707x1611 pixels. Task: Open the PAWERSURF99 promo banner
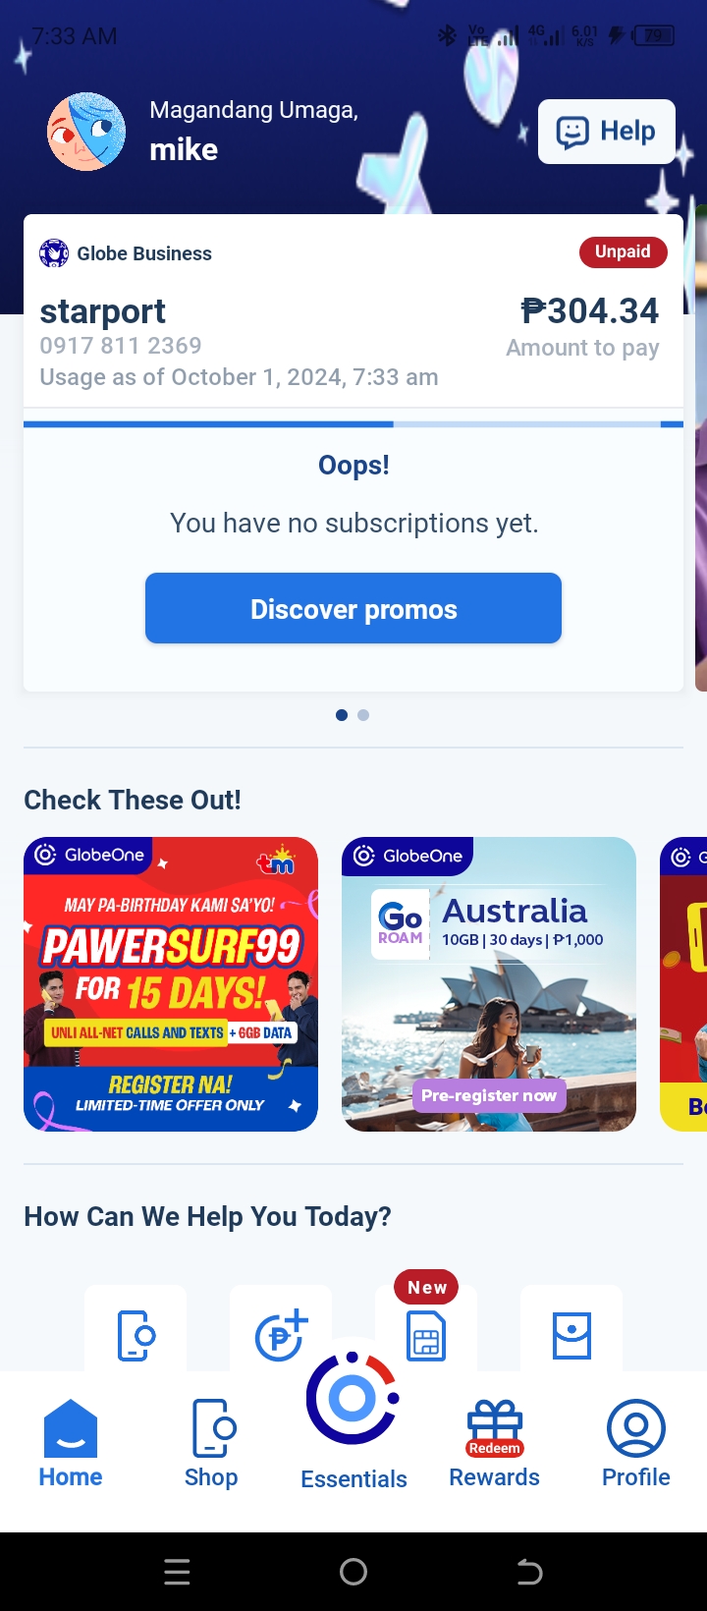click(171, 984)
